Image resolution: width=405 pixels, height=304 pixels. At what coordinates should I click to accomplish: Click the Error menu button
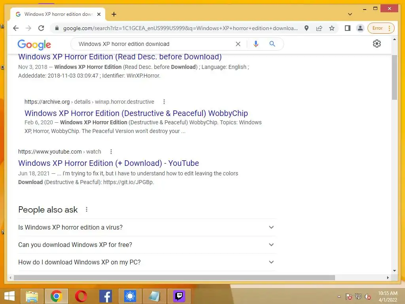pyautogui.click(x=381, y=28)
